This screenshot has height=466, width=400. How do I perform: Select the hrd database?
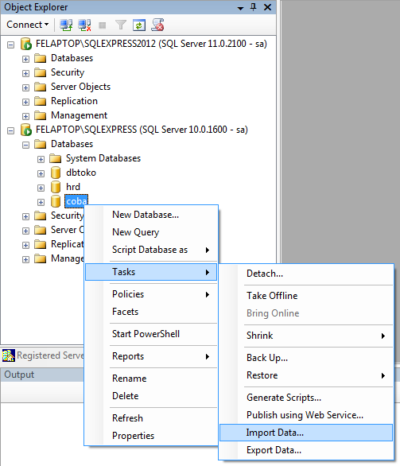(x=73, y=187)
